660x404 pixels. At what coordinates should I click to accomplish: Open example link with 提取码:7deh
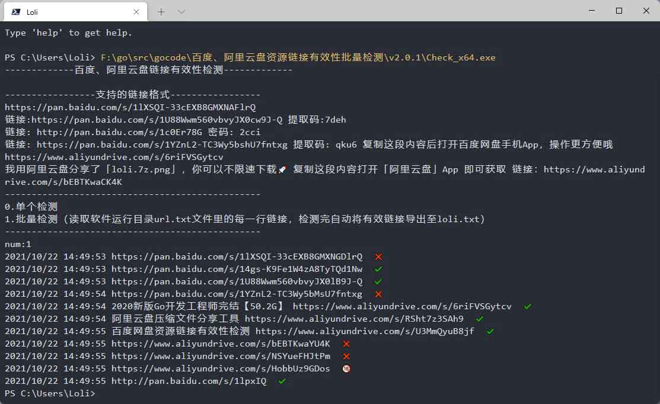(157, 120)
